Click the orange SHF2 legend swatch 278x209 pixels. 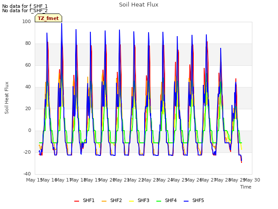104,201
